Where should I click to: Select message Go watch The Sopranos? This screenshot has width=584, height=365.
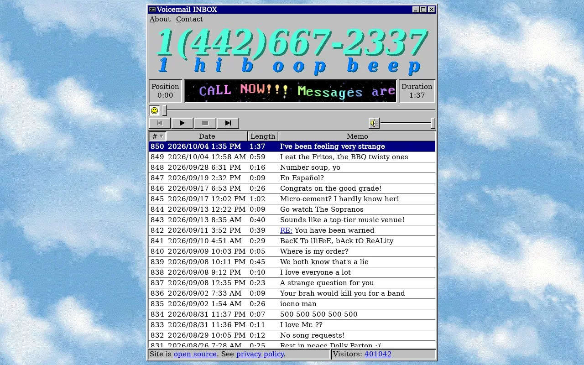[x=292, y=209]
